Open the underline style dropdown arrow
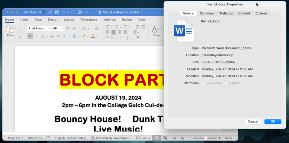 tap(47, 36)
